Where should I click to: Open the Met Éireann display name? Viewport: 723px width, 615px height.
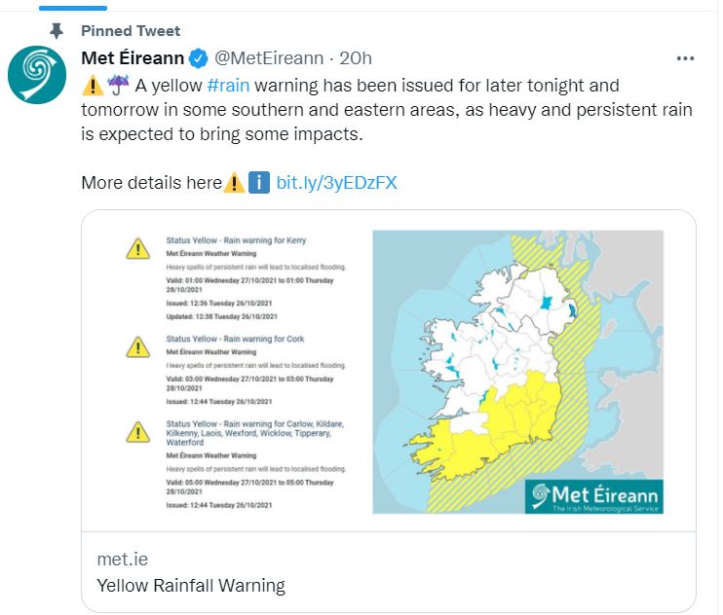pos(132,58)
